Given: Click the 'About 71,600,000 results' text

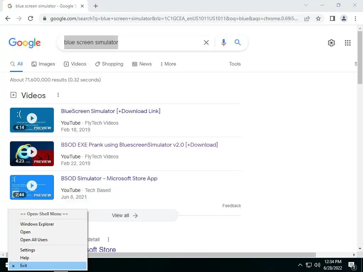Looking at the screenshot, I should coord(56,80).
